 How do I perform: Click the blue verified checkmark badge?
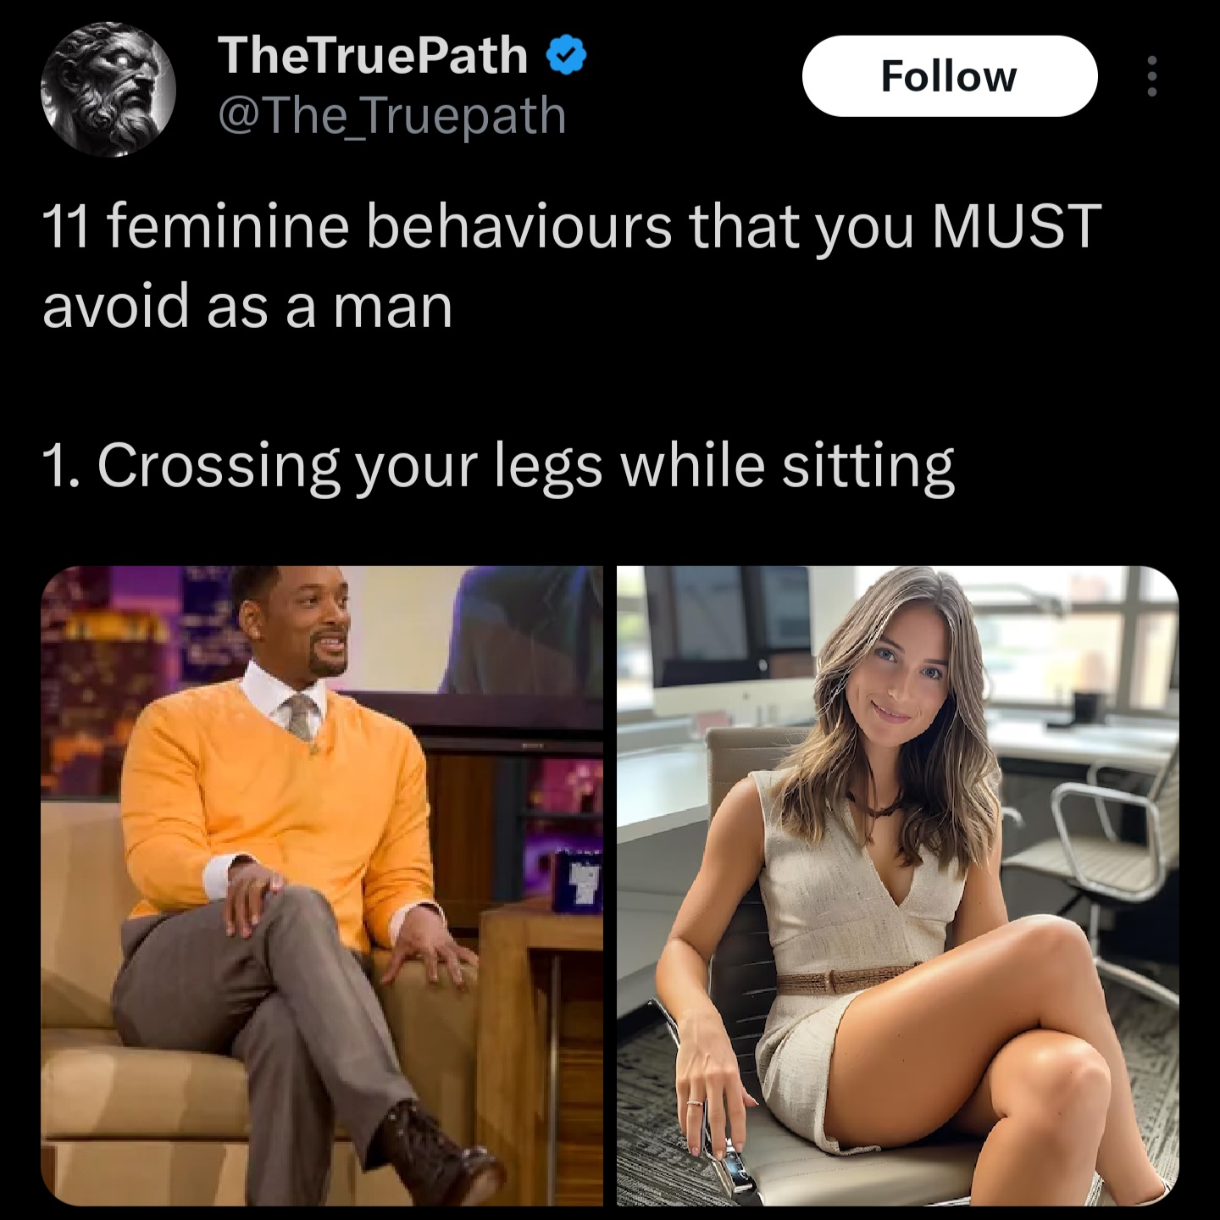coord(567,56)
